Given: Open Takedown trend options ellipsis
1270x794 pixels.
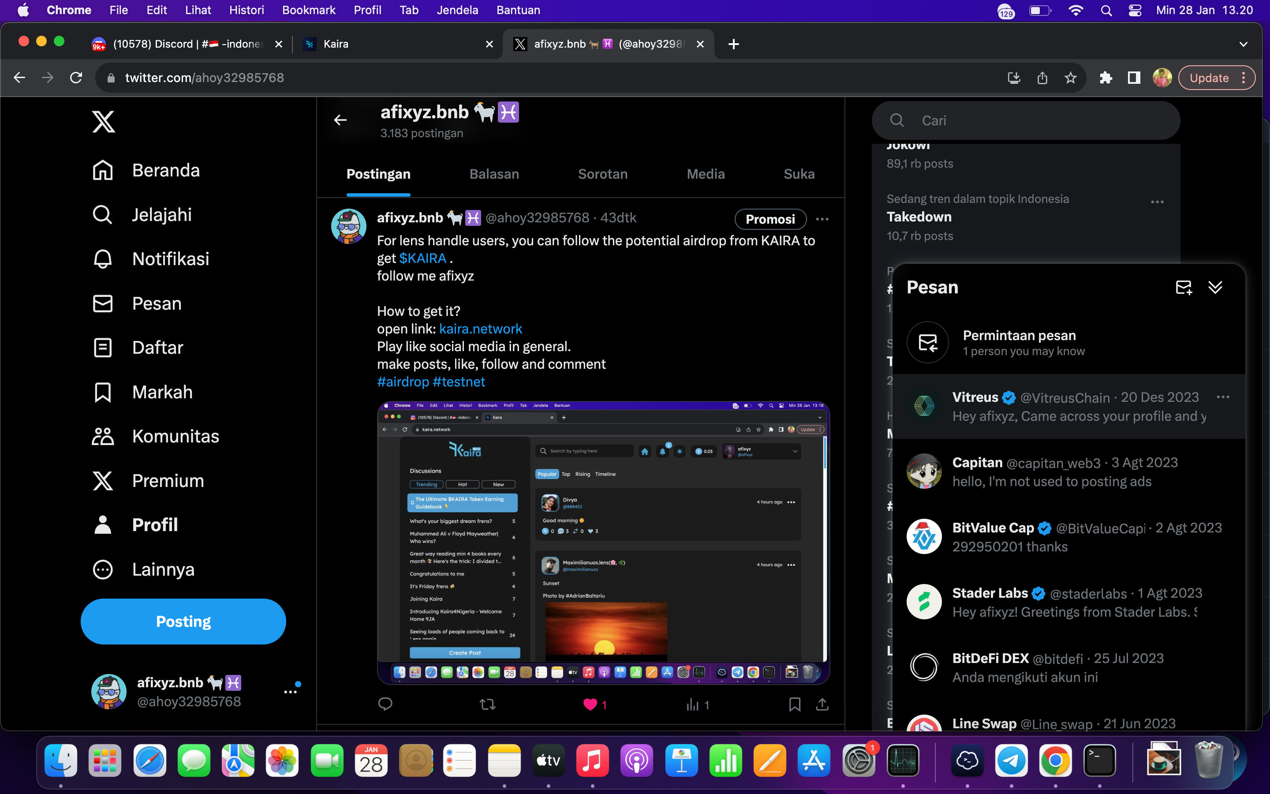Looking at the screenshot, I should point(1157,202).
